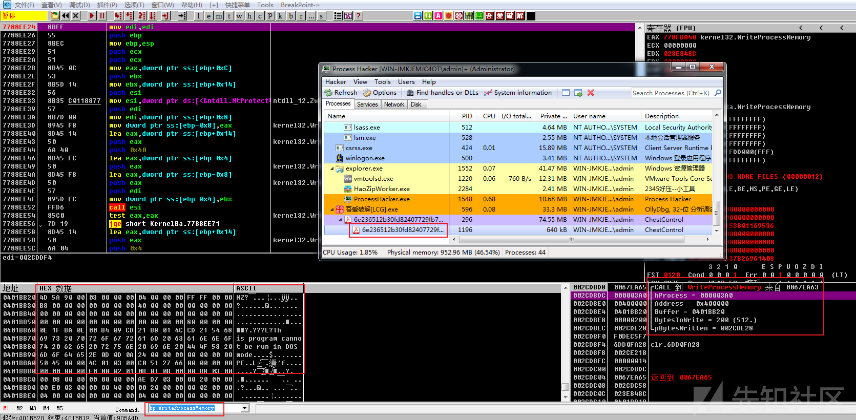The width and height of the screenshot is (856, 420).
Task: Click the step into toolbar icon
Action: 119,16
